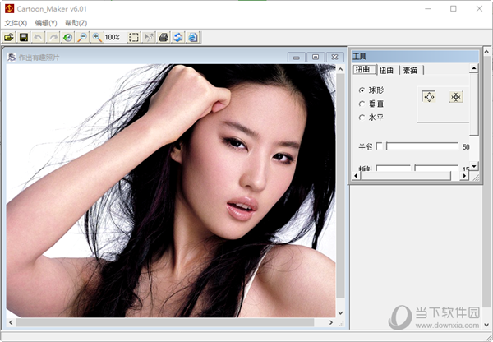Switch to the second 扭曲 tab beside 素描

pyautogui.click(x=386, y=70)
